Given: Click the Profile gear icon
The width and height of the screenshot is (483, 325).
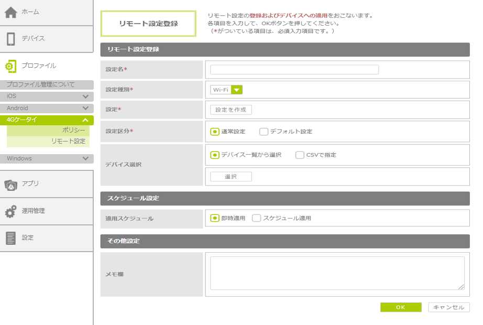Looking at the screenshot, I should 11,66.
